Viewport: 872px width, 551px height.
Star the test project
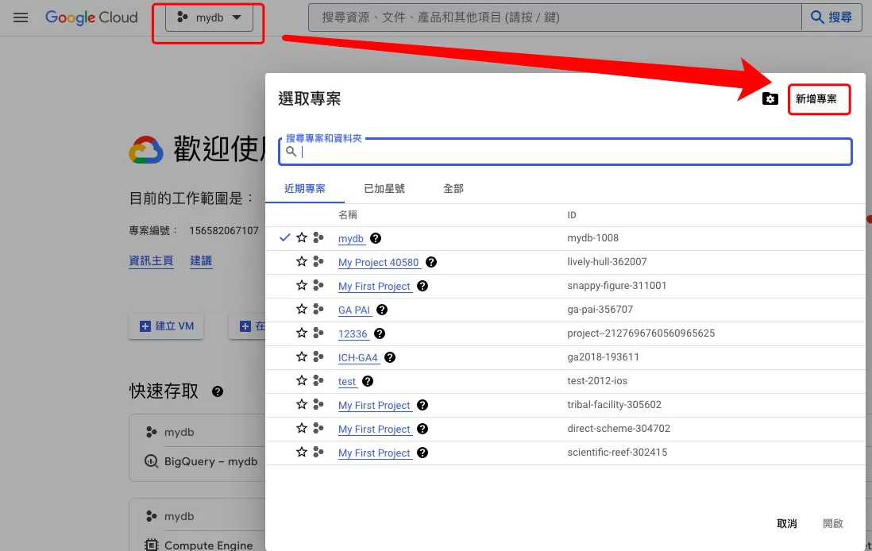(302, 381)
